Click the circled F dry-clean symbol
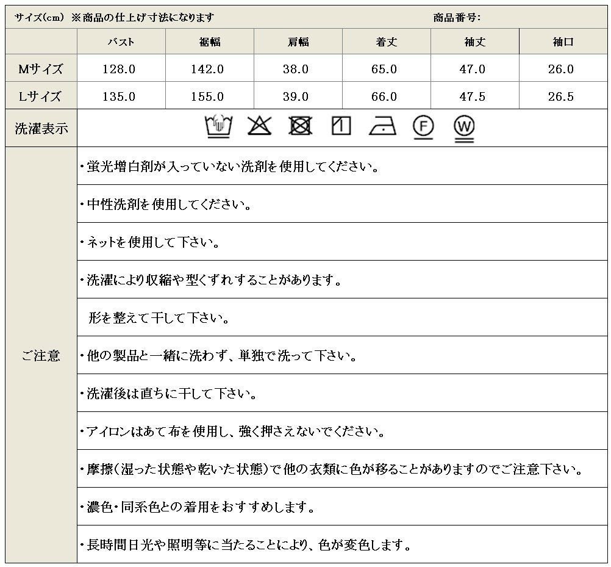The image size is (611, 567). click(423, 126)
